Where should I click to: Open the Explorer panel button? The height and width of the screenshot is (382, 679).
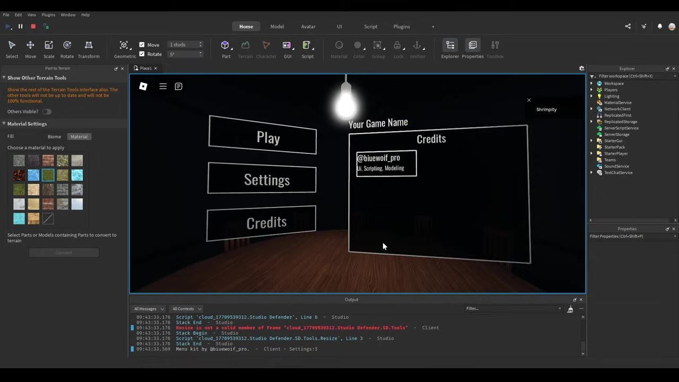(450, 49)
